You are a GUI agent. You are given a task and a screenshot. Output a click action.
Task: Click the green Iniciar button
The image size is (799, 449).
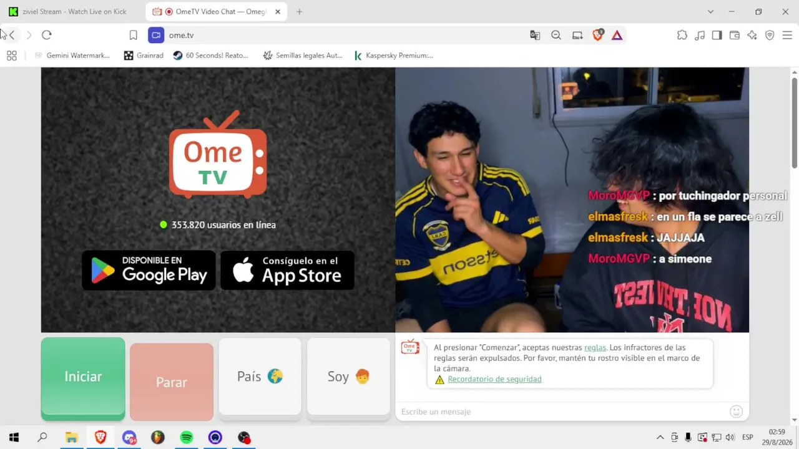(x=83, y=377)
